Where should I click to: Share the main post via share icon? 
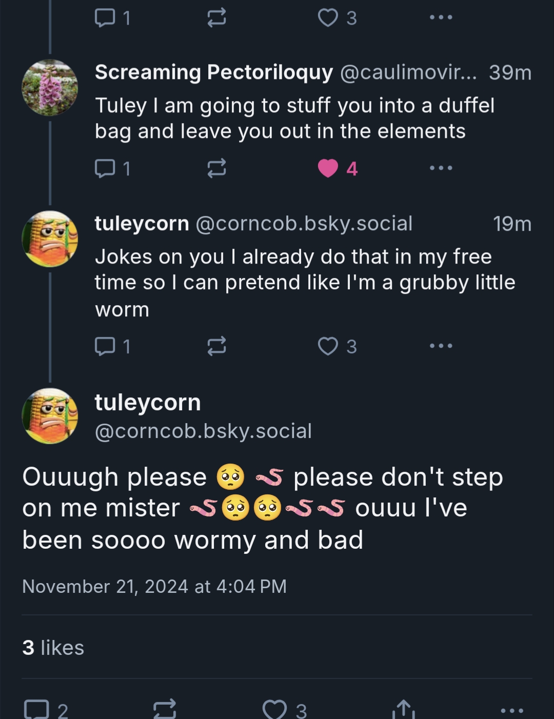click(x=404, y=710)
